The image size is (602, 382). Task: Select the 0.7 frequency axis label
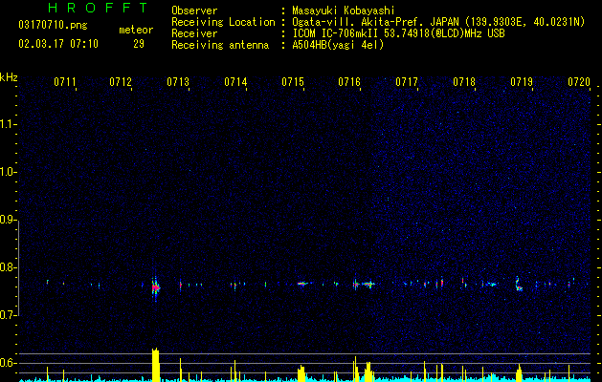coord(9,315)
